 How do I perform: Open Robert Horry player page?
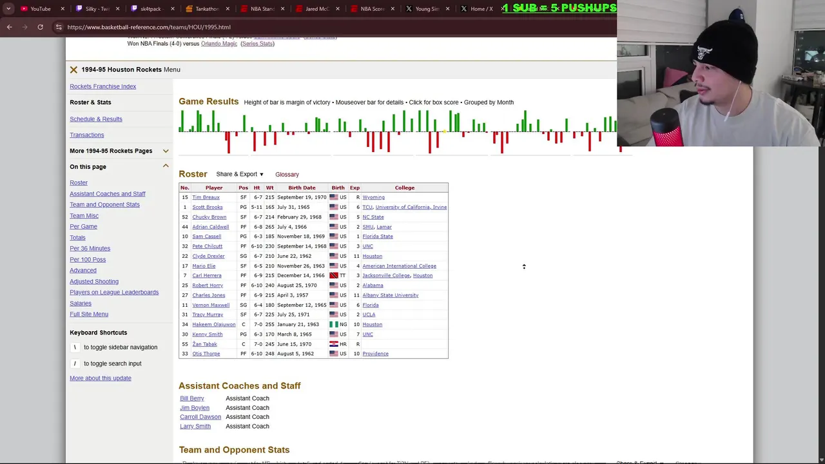coord(208,285)
